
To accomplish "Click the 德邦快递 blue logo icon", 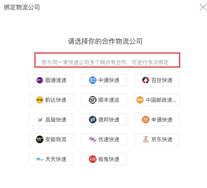I will coord(93,120).
